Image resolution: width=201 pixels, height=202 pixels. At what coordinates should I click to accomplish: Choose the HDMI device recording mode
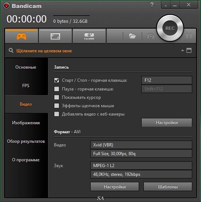89,36
